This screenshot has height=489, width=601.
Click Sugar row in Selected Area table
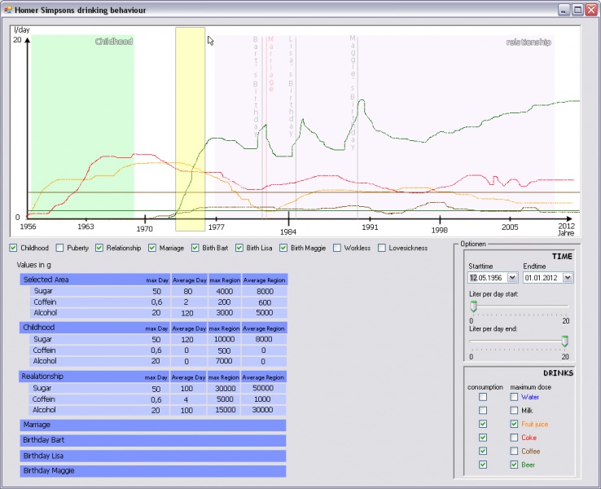159,291
